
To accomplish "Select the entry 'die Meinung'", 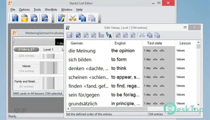I will [82, 51].
